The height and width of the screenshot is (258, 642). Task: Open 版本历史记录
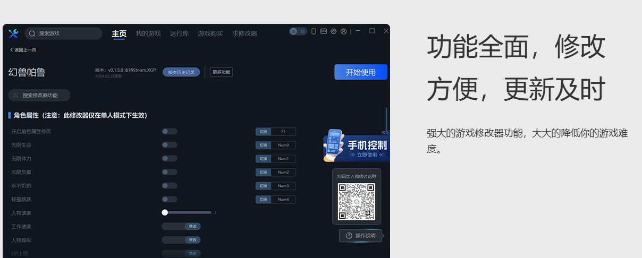181,72
